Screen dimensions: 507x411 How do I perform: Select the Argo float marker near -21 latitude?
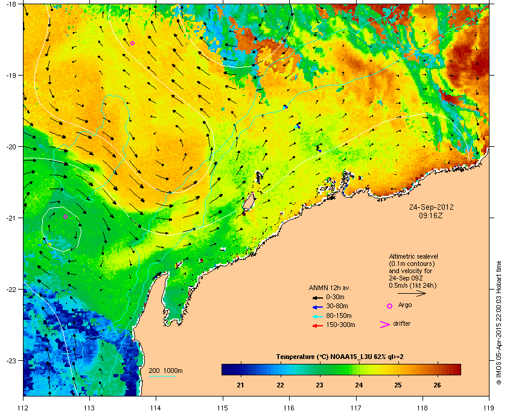(65, 216)
